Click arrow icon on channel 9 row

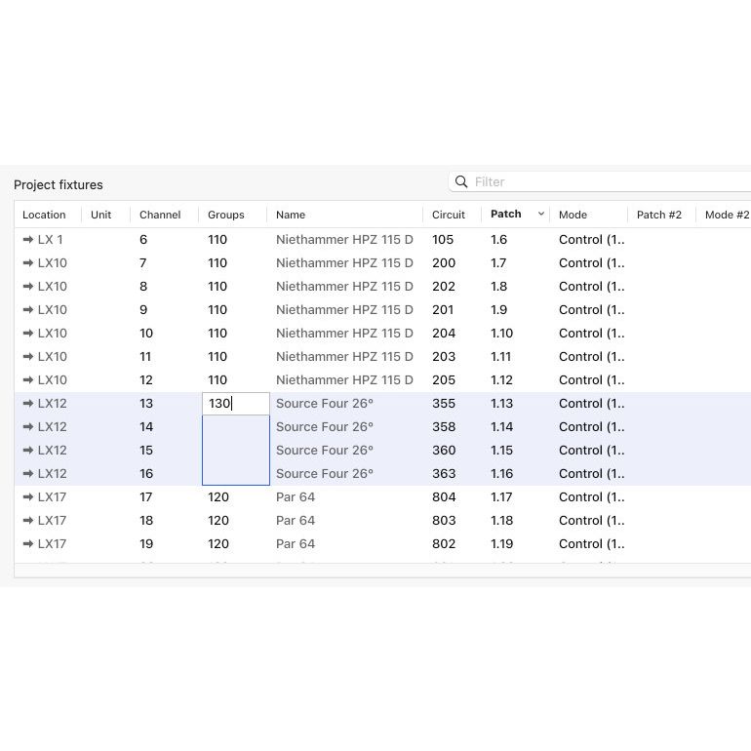28,309
